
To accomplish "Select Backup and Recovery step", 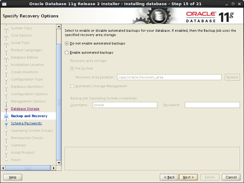I will (x=29, y=116).
